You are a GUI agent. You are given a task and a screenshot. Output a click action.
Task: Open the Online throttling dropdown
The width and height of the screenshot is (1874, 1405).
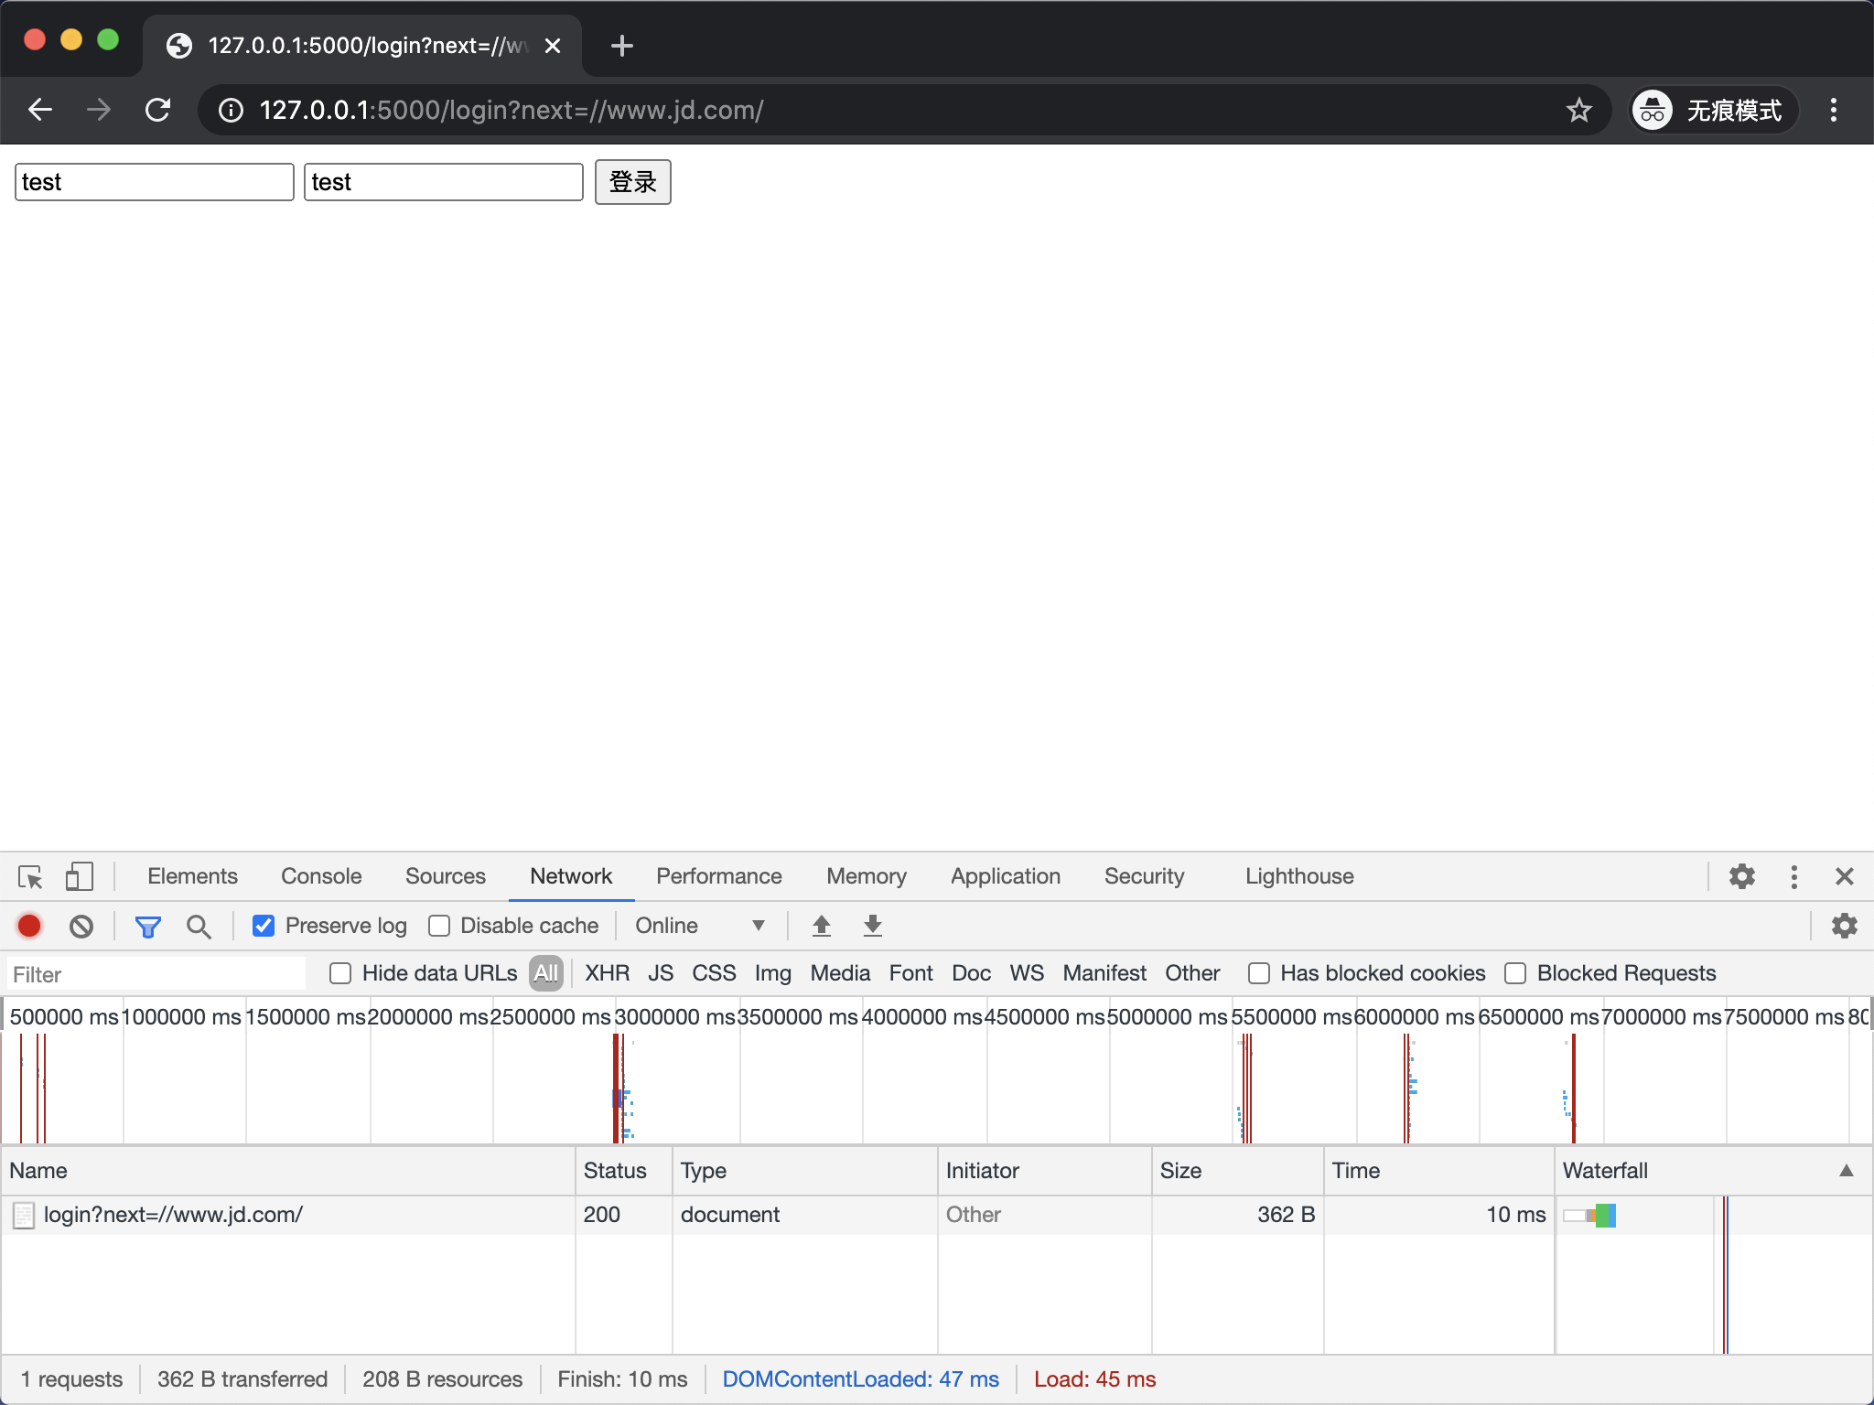click(x=699, y=926)
